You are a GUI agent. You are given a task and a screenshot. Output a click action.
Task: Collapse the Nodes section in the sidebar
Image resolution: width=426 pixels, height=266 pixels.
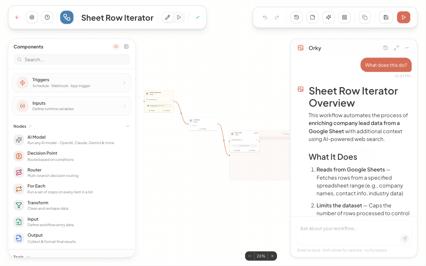click(128, 126)
